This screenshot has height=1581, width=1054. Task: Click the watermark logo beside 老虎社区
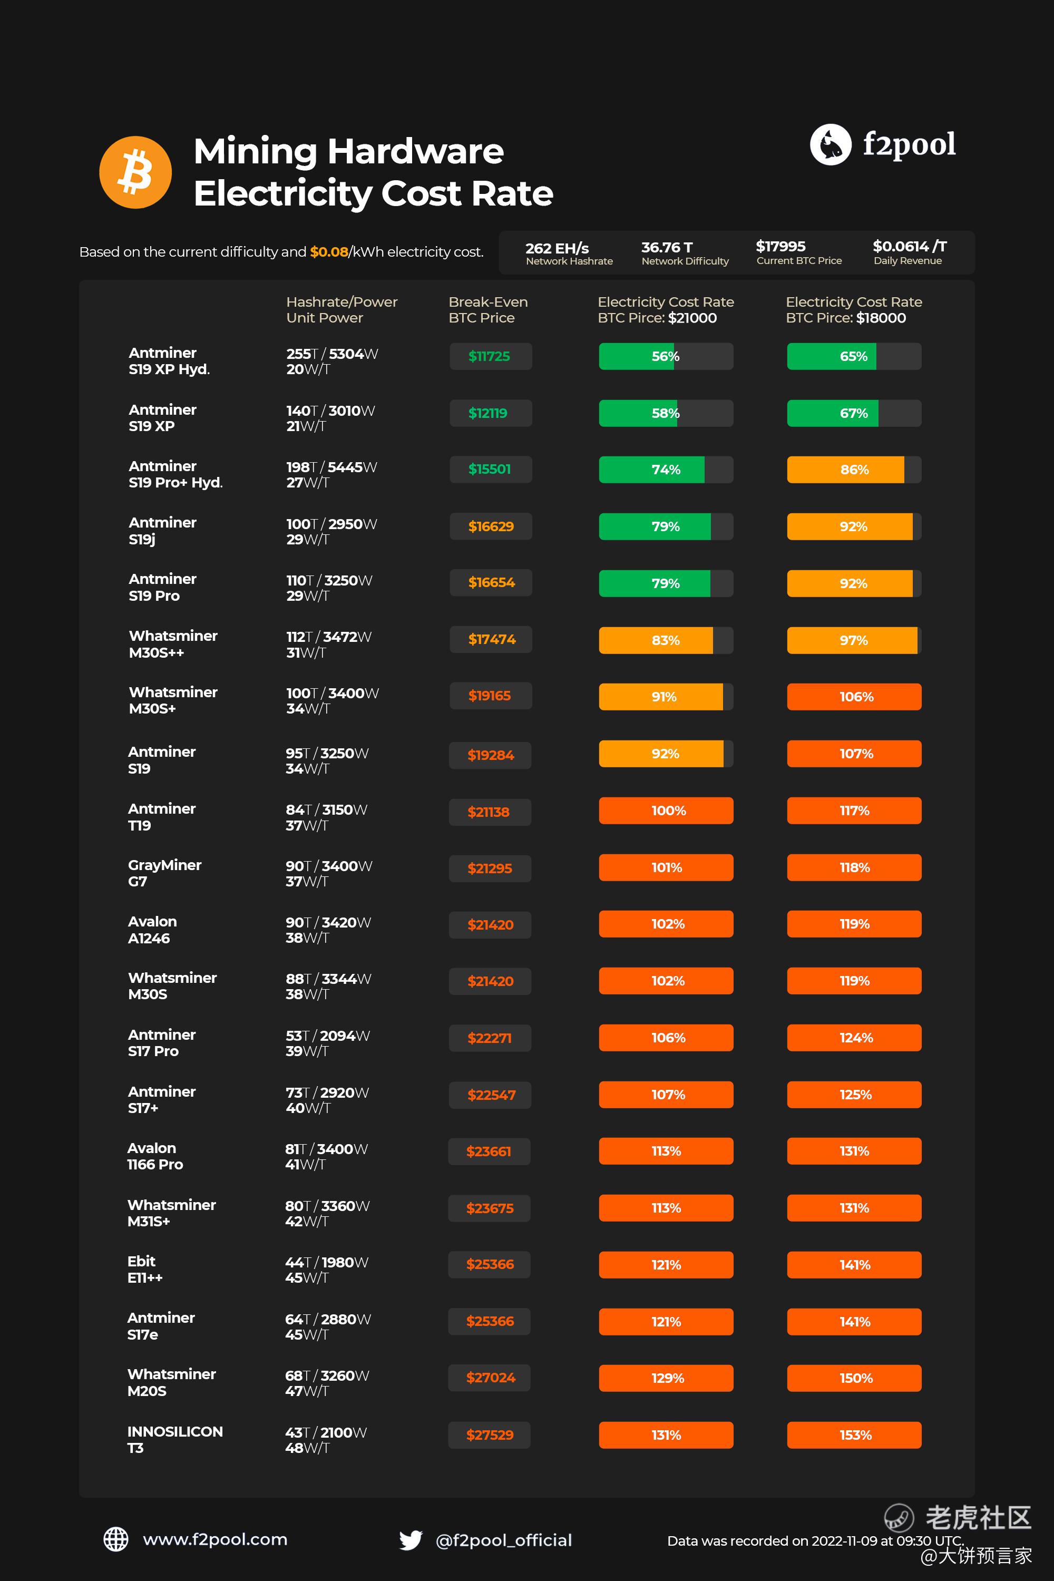898,1517
